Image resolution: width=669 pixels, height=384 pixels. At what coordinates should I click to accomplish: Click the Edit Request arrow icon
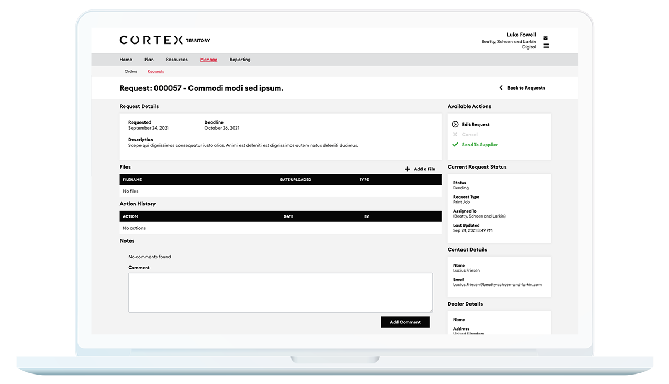pos(455,125)
